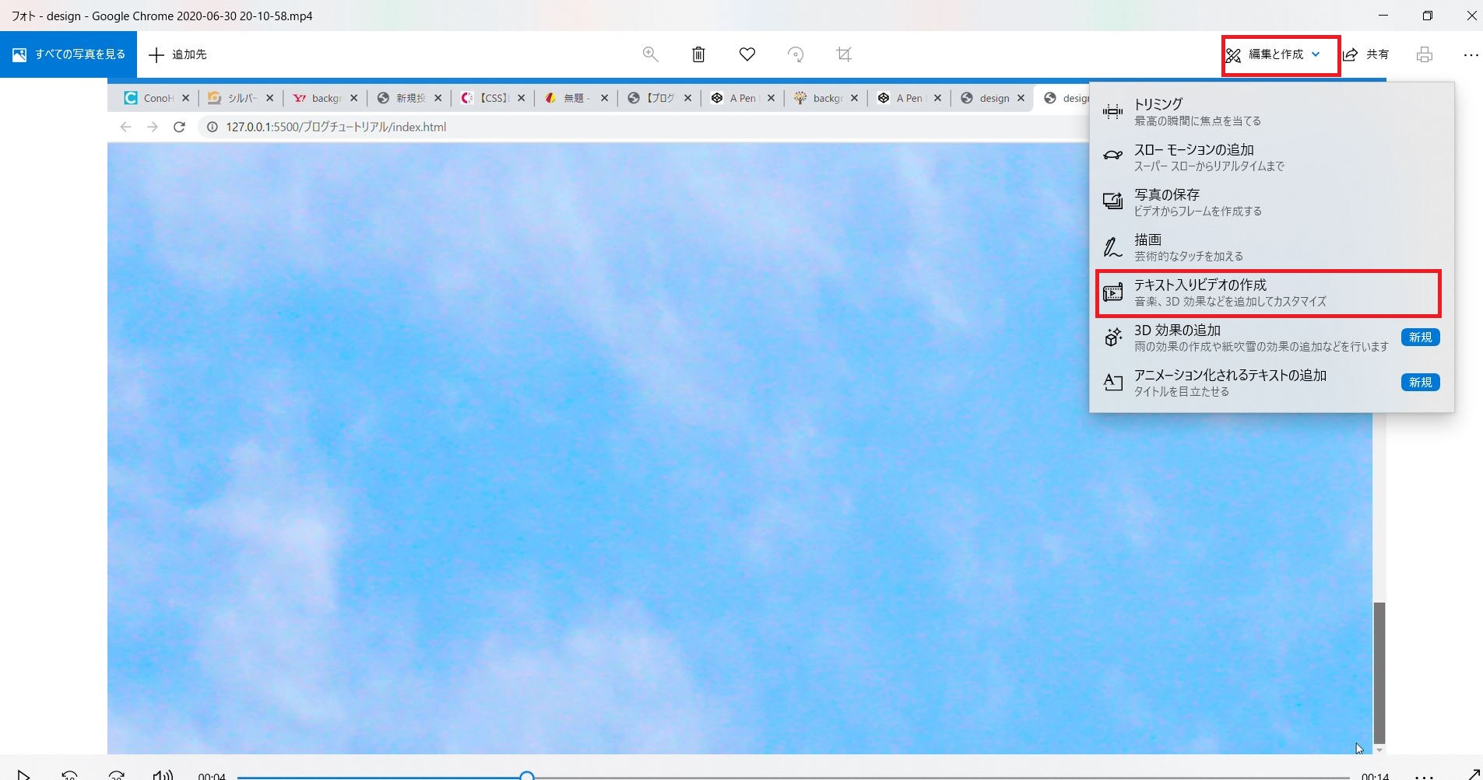Click the rotate icon in toolbar
1483x780 pixels.
click(x=796, y=54)
